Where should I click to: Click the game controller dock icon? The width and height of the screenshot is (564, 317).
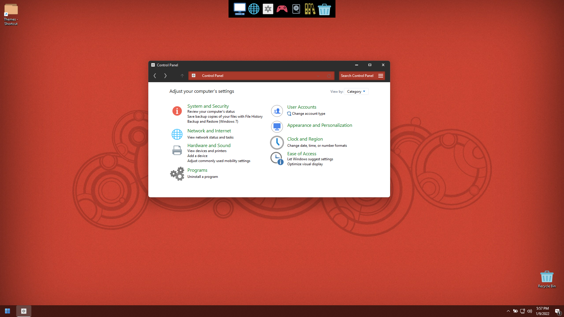(x=282, y=9)
